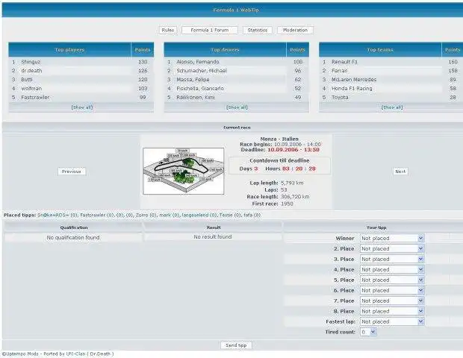
Task: Click the Monza - Italien race title
Action: click(x=279, y=139)
